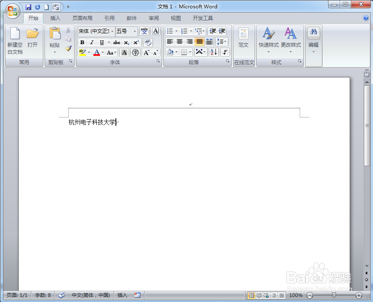Shrink font size with small A

(x=155, y=52)
